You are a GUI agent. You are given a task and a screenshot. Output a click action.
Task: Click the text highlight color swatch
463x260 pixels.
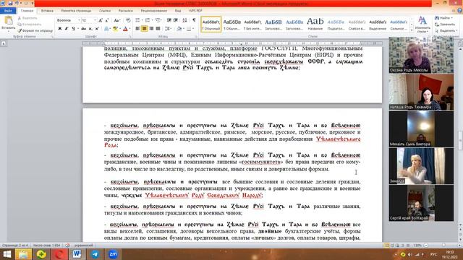tap(115, 29)
